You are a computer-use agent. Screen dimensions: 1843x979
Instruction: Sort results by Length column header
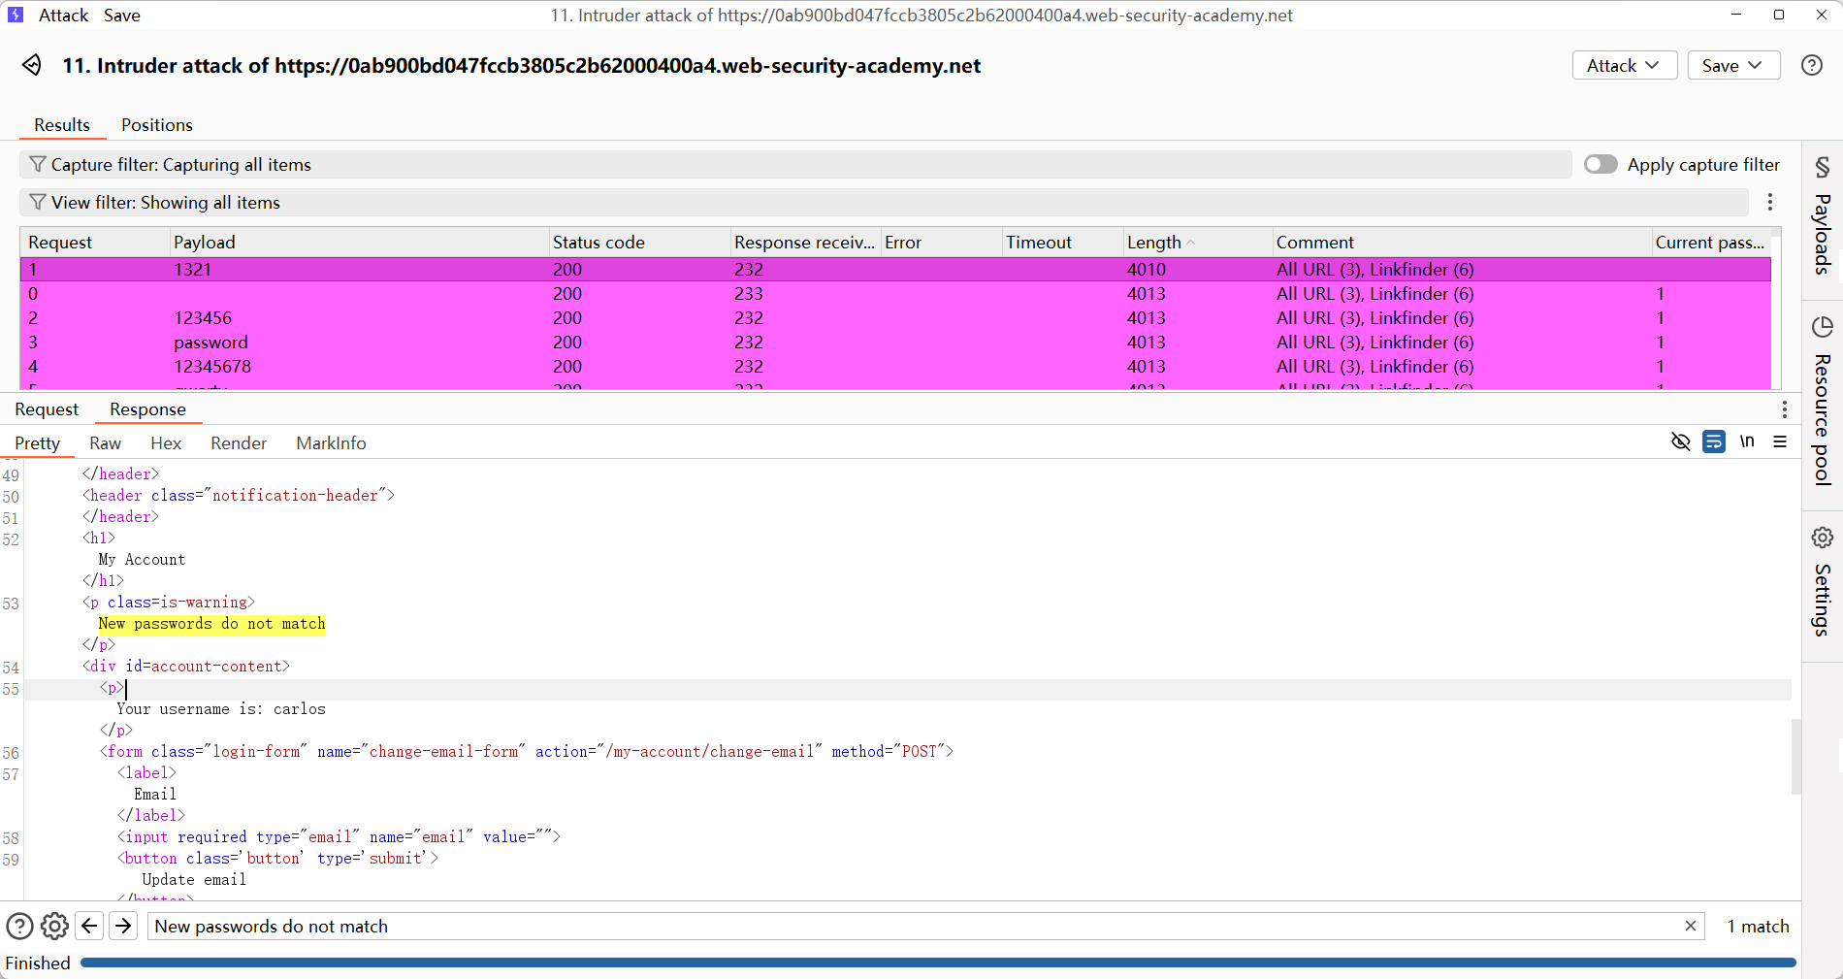coord(1154,243)
